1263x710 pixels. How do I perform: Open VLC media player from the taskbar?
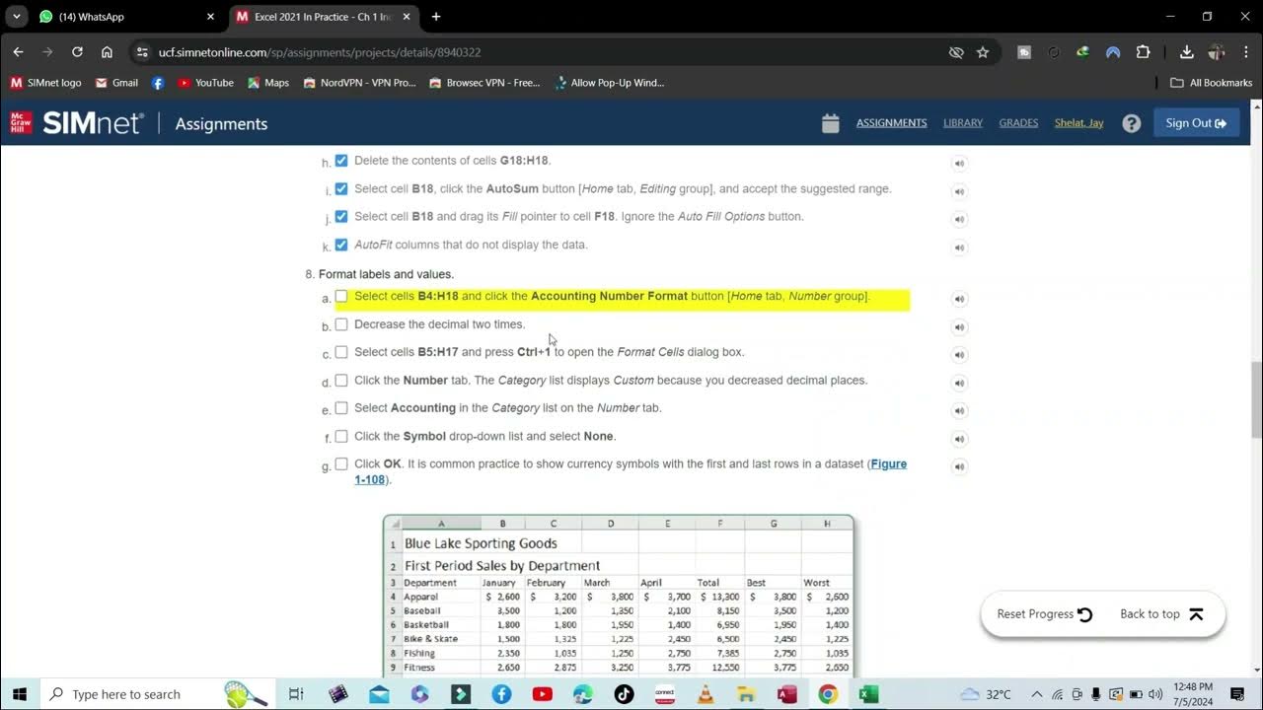706,694
